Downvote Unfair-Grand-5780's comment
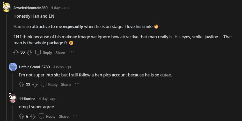Viewport: 242px width, 121px height. 35,84
